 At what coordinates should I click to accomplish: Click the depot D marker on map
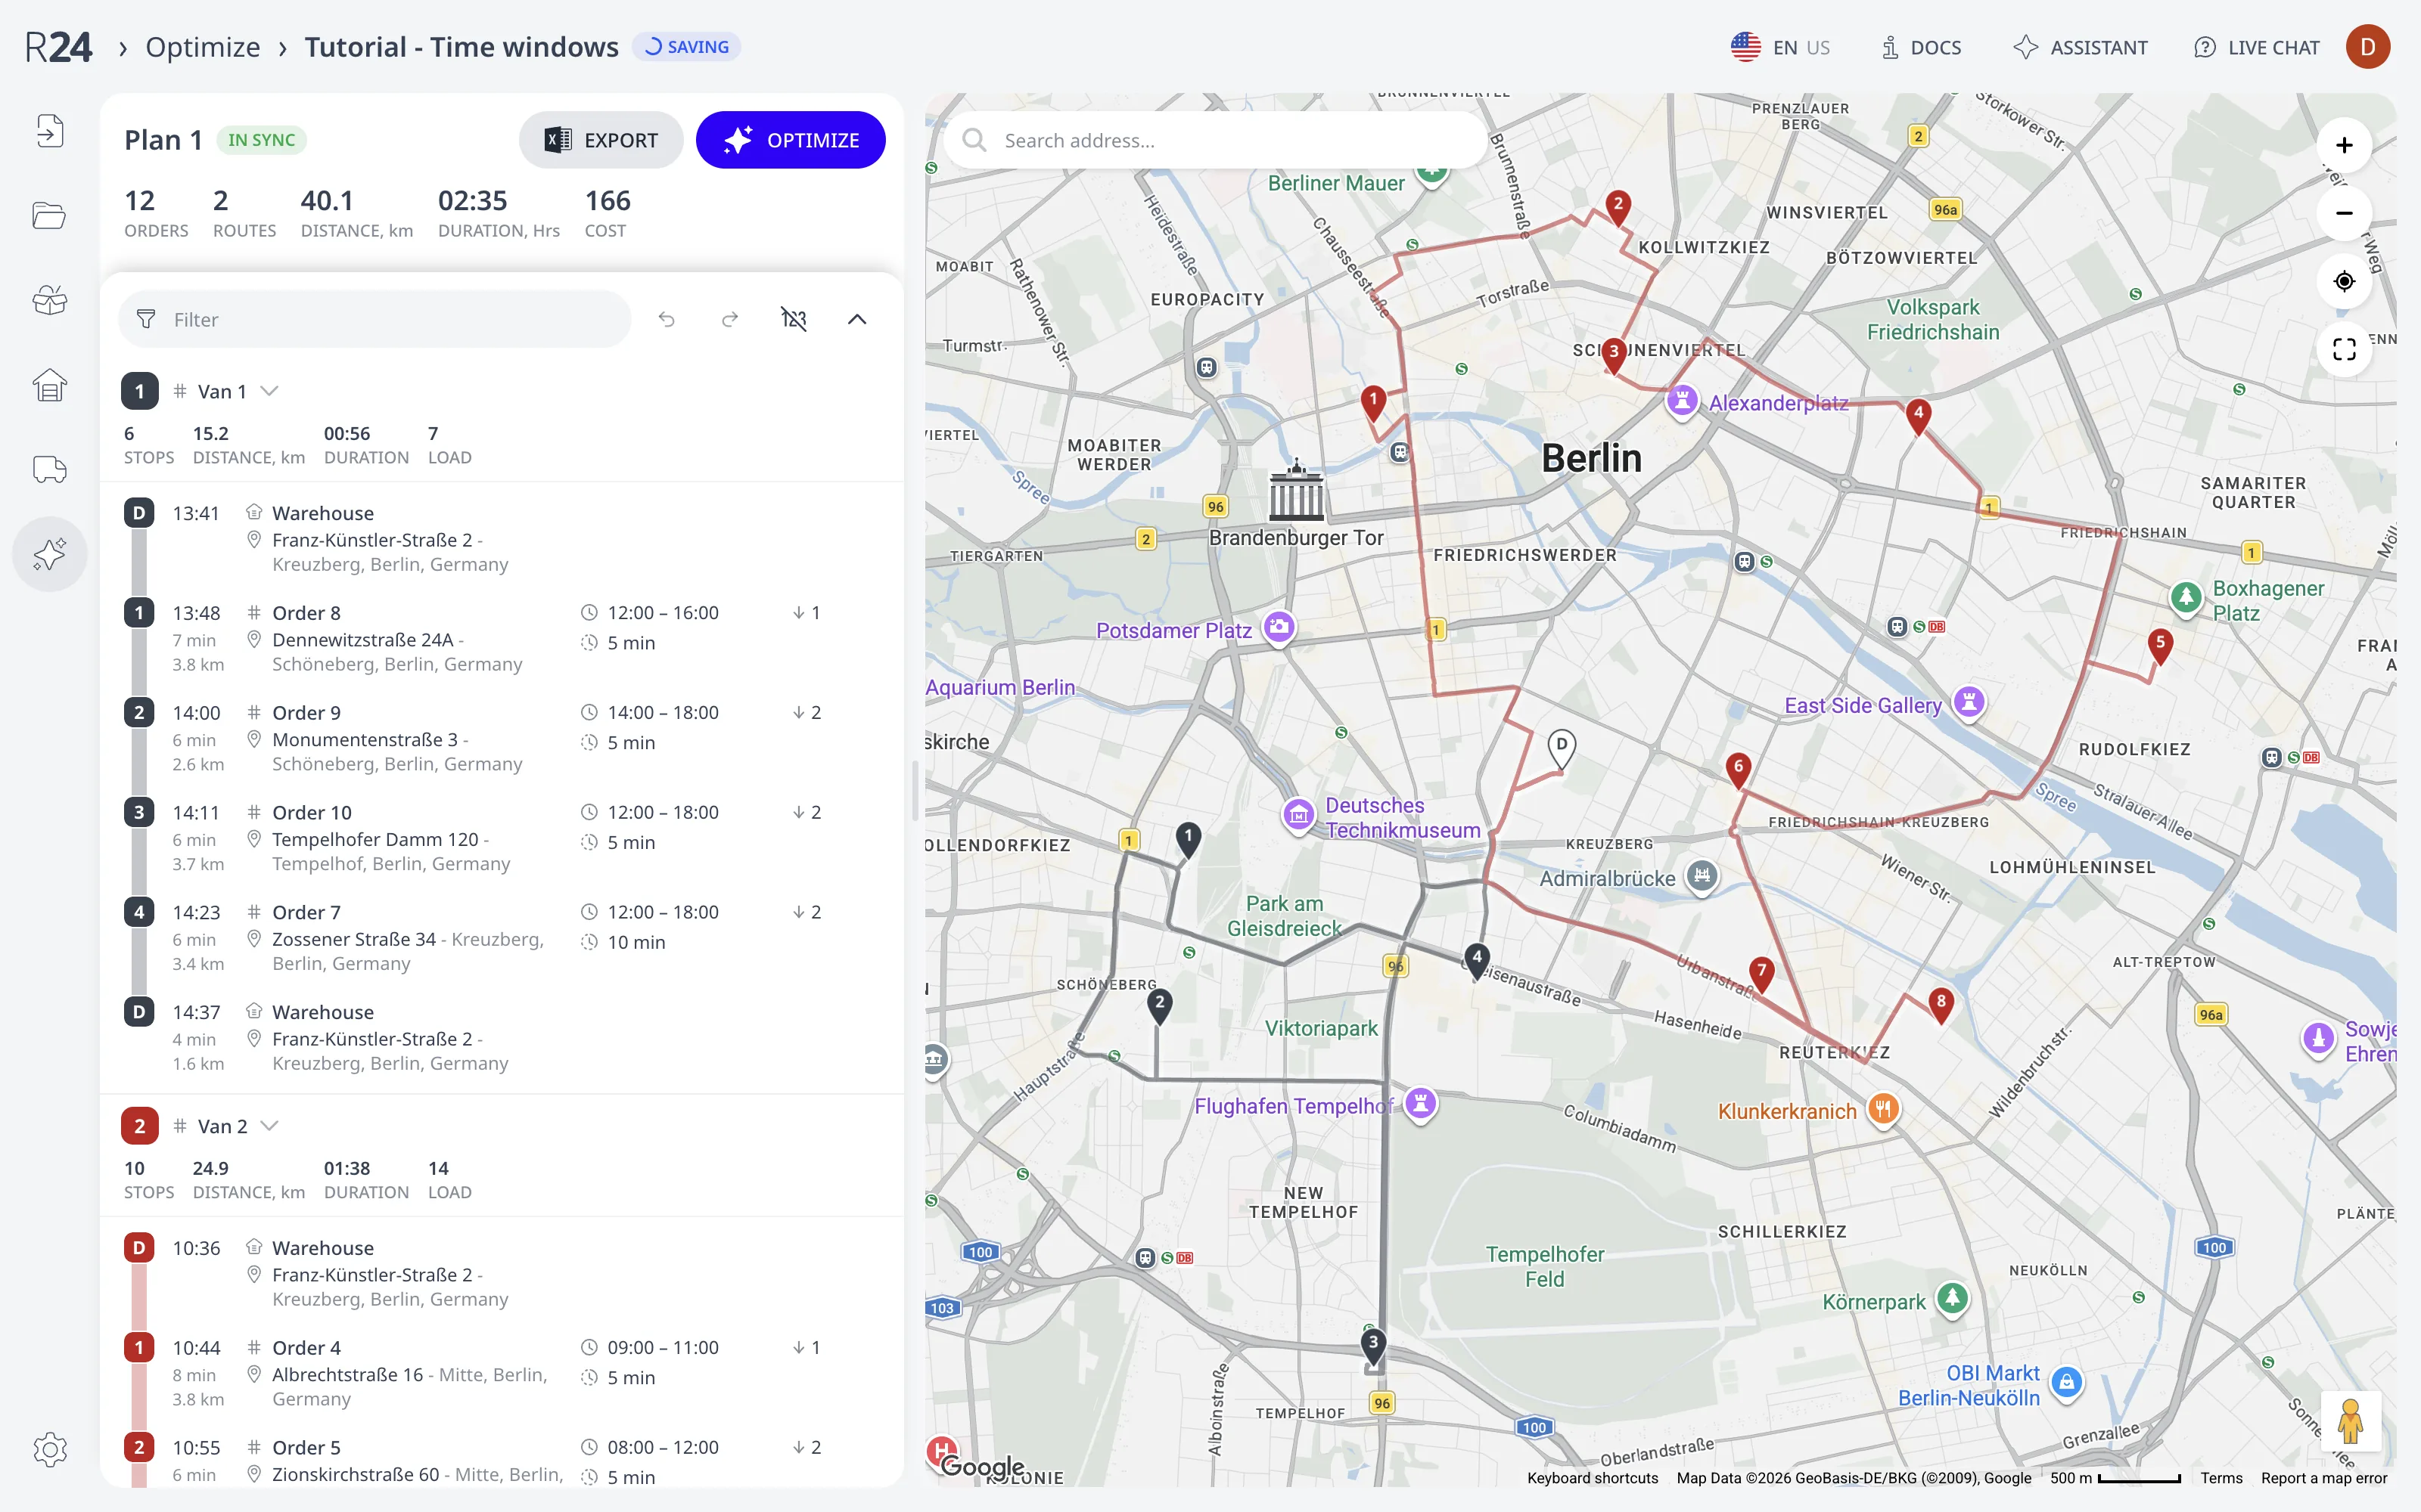click(1562, 749)
